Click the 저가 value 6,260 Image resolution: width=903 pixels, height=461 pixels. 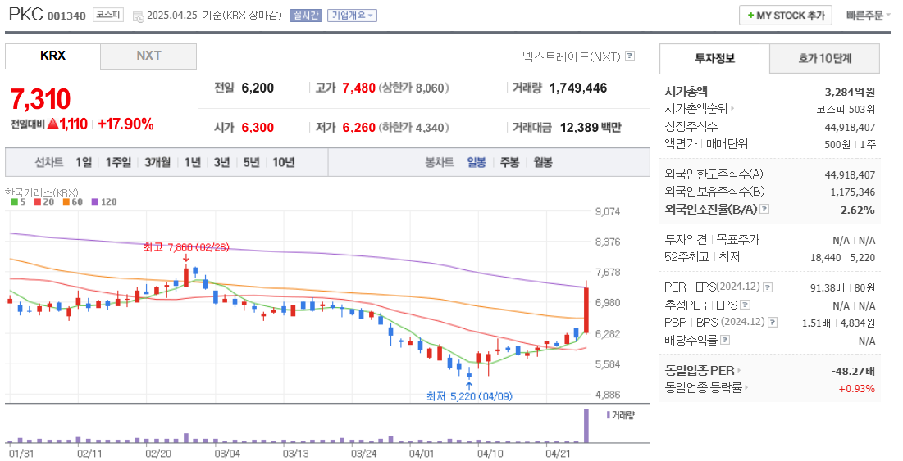358,128
